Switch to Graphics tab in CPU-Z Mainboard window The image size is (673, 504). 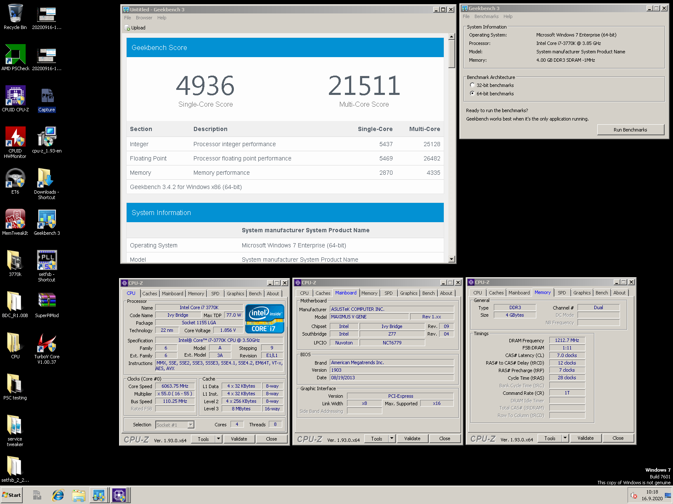pyautogui.click(x=408, y=293)
